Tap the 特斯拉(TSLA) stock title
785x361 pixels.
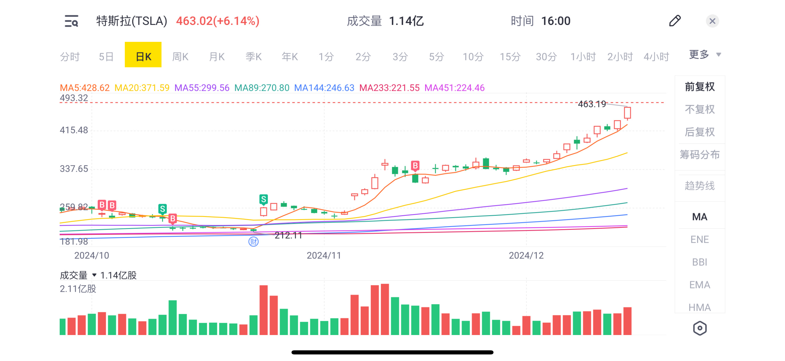132,21
